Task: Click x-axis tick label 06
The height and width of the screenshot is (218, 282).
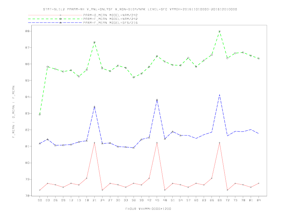Action: (x=56, y=200)
